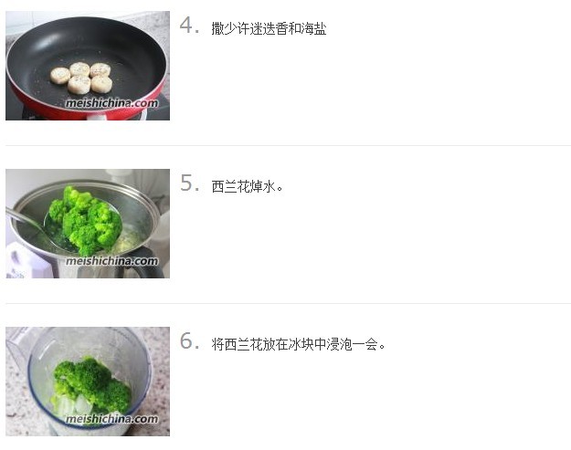Click the step number 4
This screenshot has width=571, height=450.
pos(189,26)
